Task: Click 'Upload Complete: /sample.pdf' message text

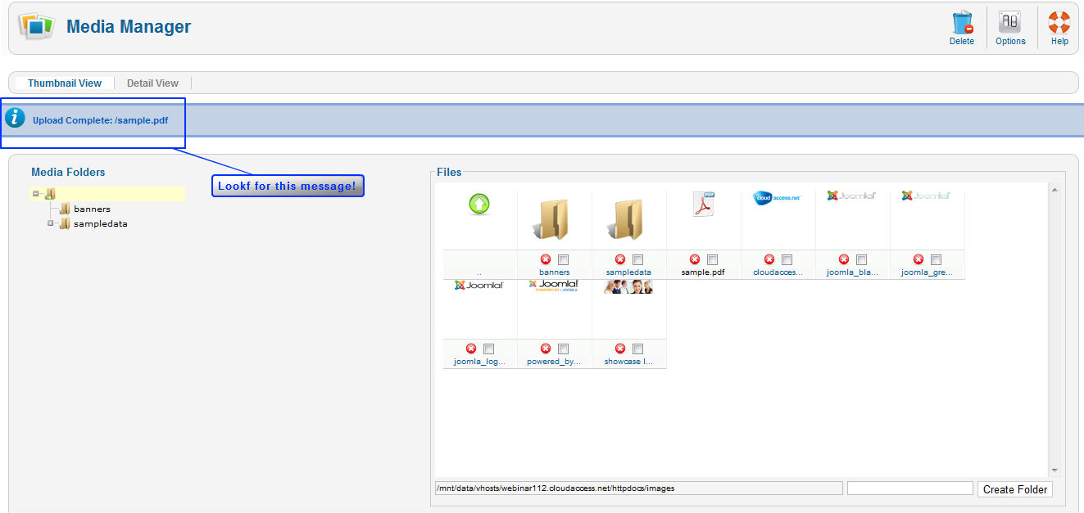Action: [x=101, y=120]
